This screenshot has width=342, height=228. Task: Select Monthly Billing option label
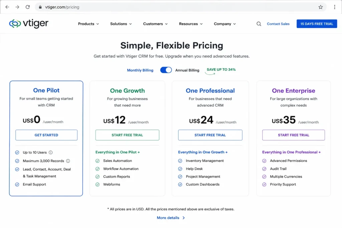140,70
